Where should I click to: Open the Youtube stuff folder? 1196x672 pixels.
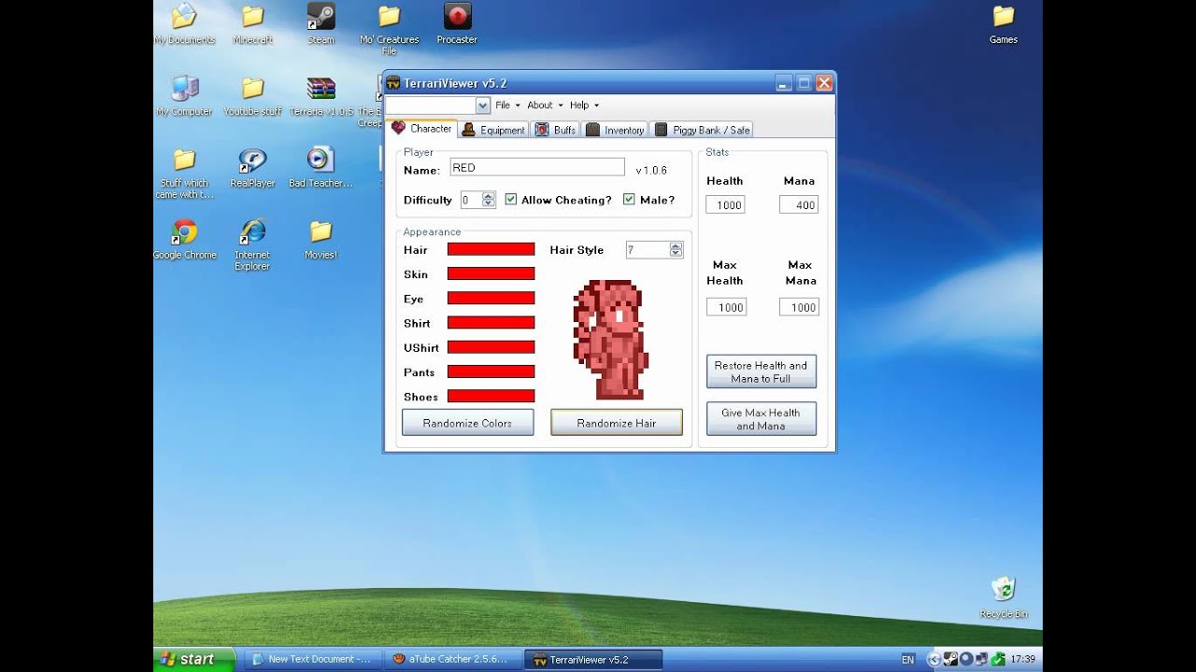[x=252, y=96]
